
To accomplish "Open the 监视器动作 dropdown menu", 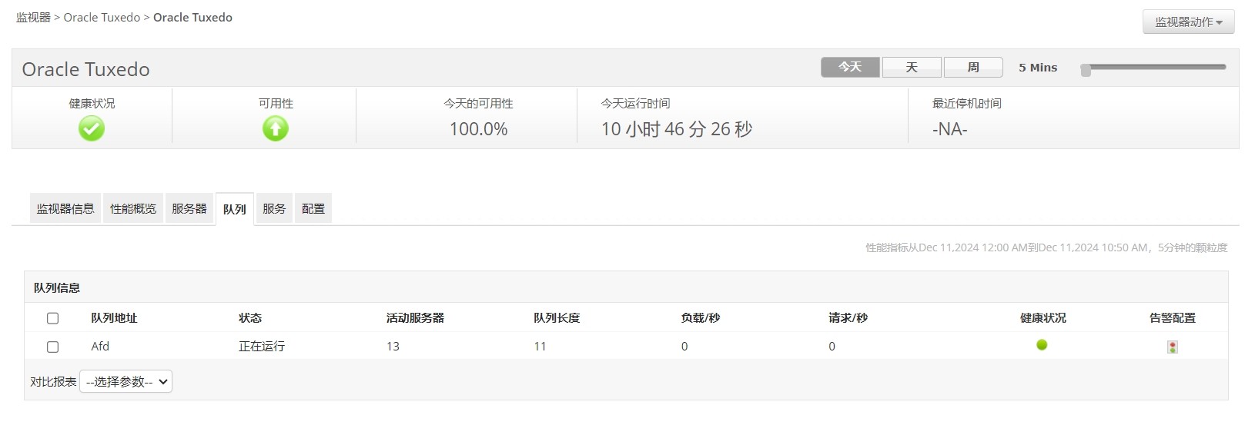I will [x=1188, y=22].
